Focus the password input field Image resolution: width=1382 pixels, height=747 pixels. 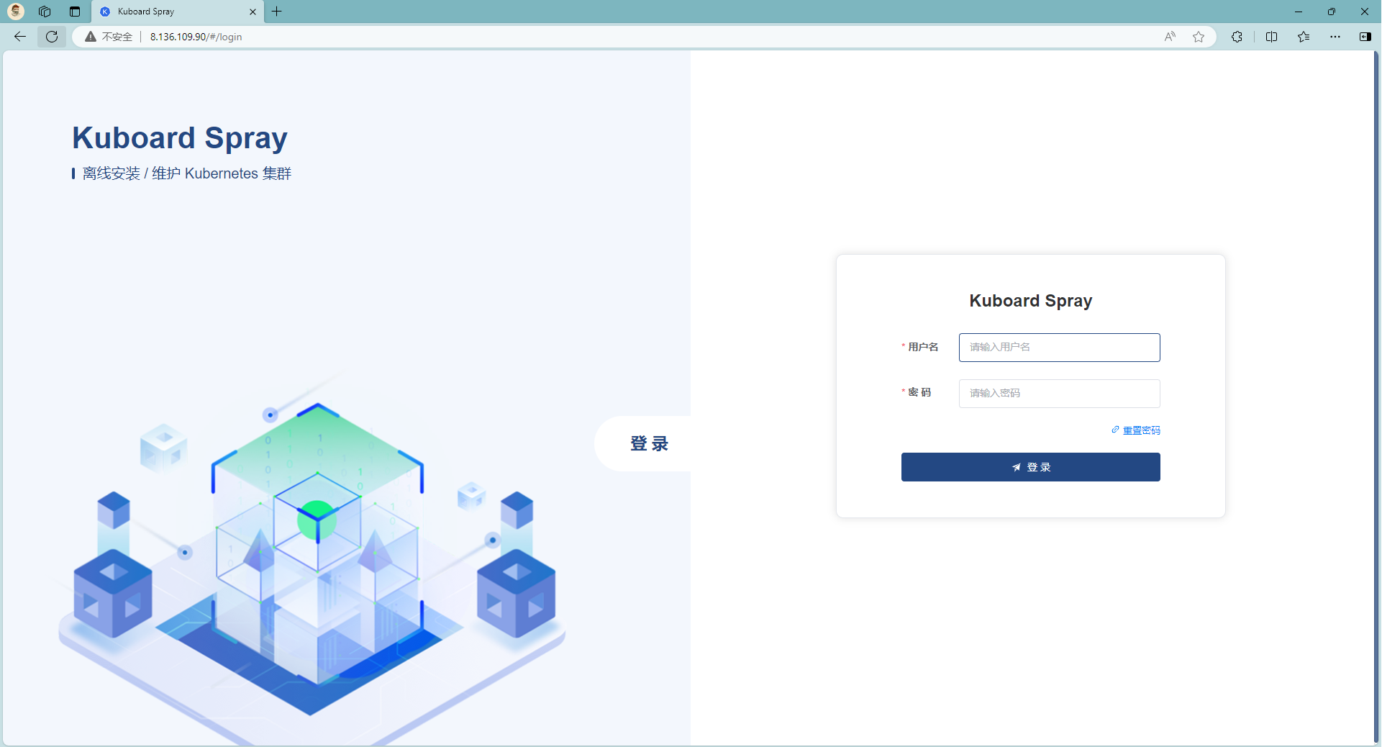[1059, 394]
